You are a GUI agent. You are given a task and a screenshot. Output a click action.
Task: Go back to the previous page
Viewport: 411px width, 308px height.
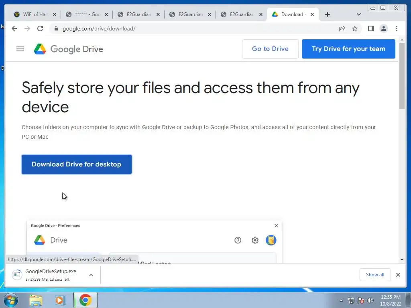click(x=14, y=28)
